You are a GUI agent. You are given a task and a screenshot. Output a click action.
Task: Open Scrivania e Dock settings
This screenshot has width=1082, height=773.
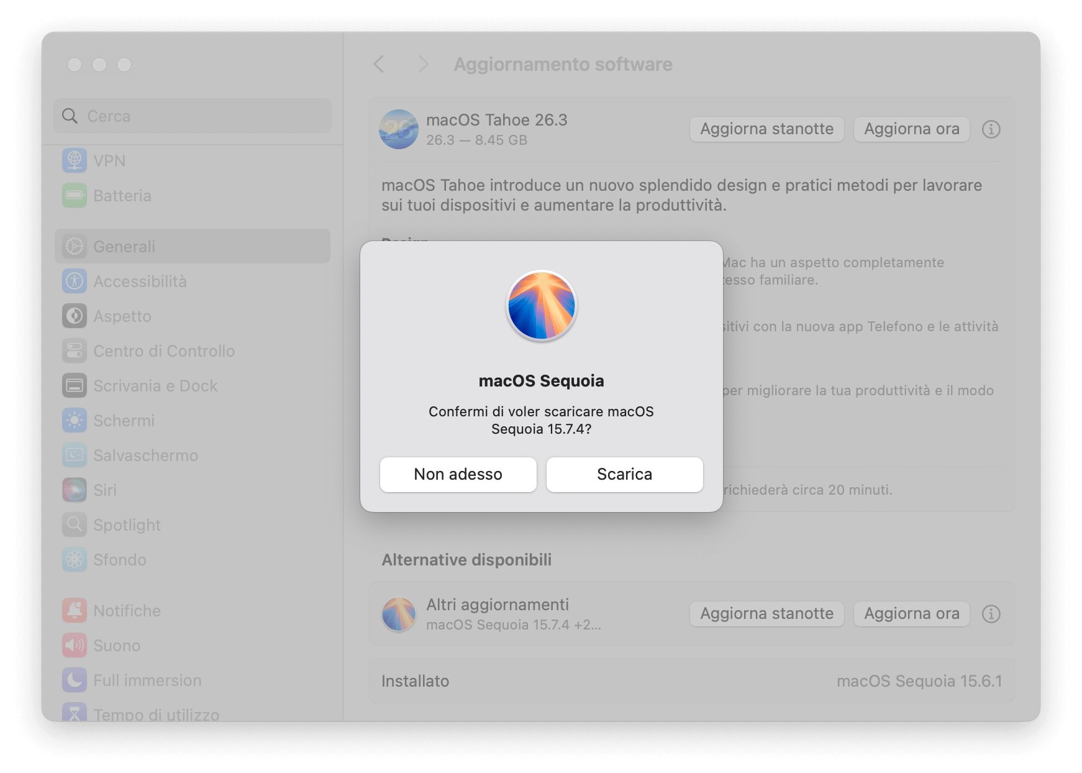point(193,385)
